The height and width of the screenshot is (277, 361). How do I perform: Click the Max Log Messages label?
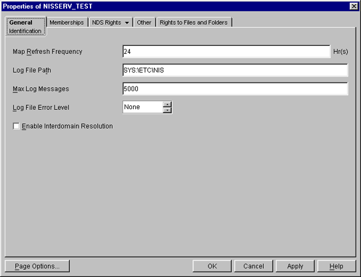41,89
